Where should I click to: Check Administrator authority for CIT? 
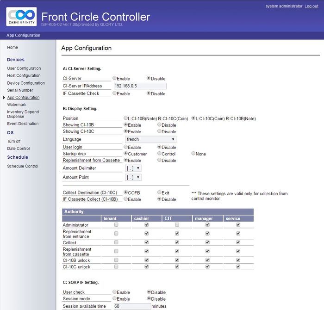(177, 224)
